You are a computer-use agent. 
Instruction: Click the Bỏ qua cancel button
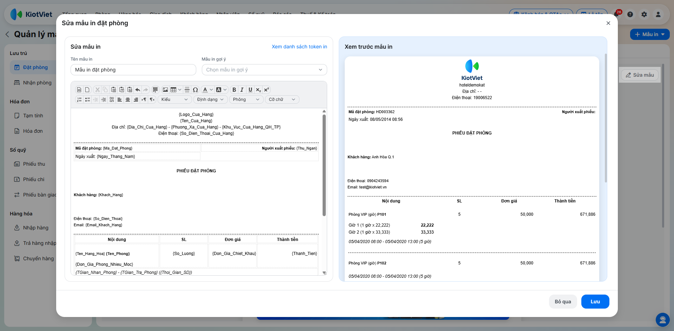click(x=563, y=302)
